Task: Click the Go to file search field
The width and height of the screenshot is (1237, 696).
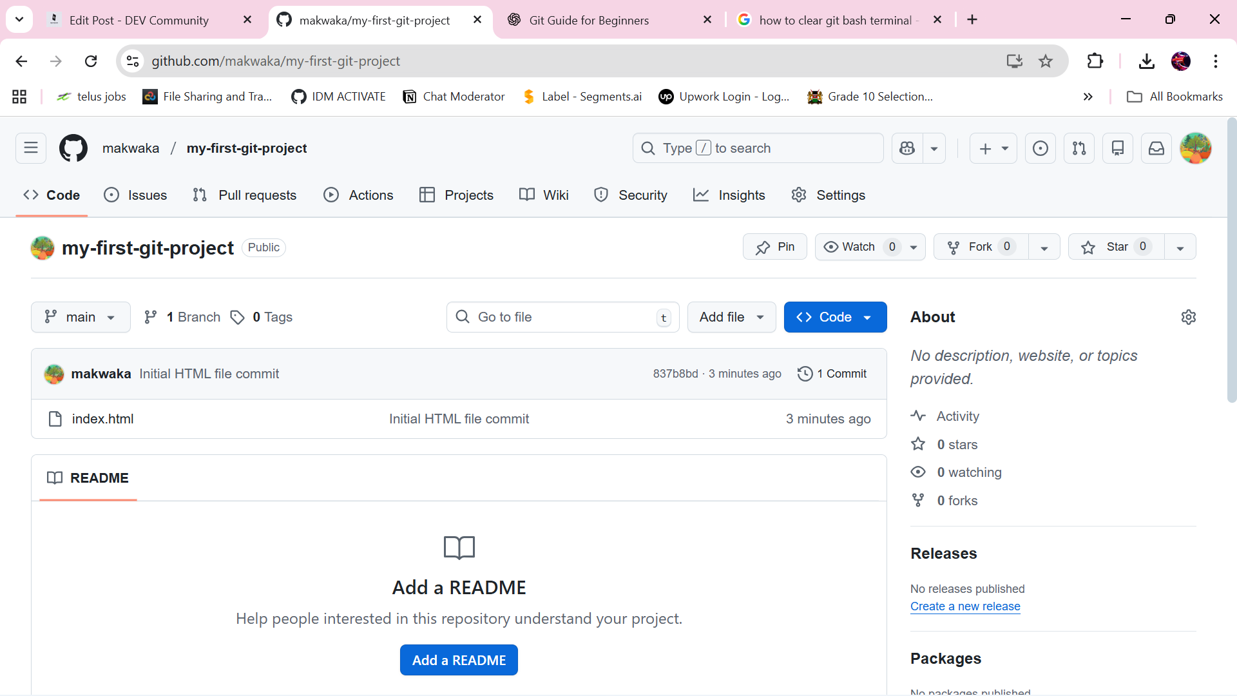Action: (x=562, y=317)
